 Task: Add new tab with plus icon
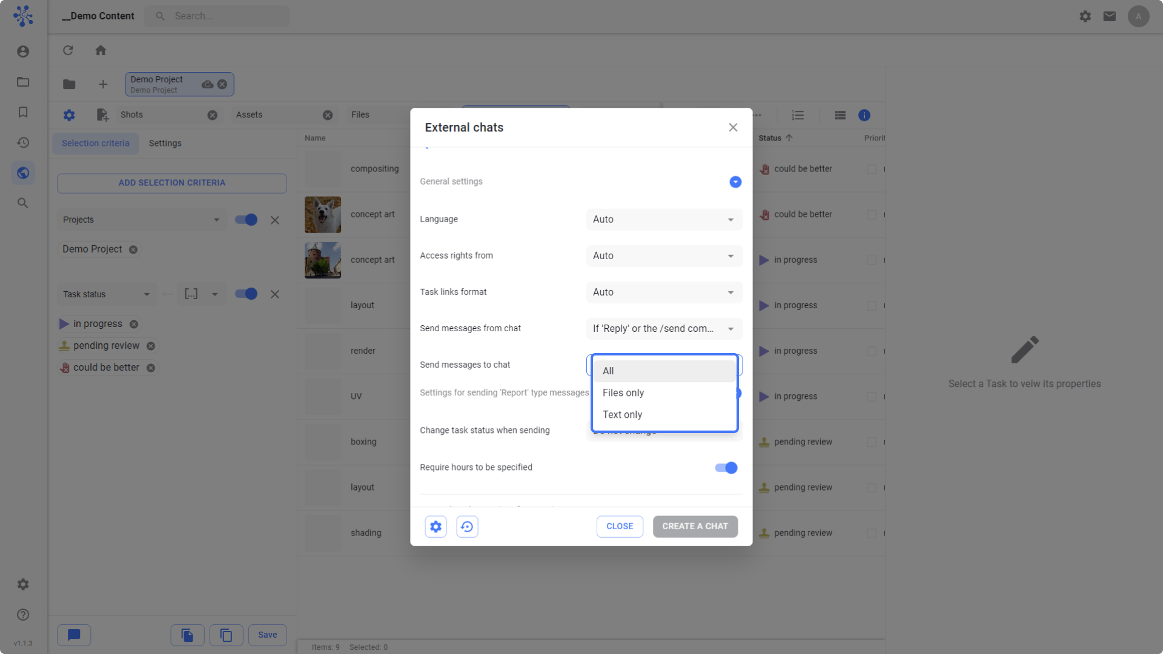pyautogui.click(x=103, y=84)
